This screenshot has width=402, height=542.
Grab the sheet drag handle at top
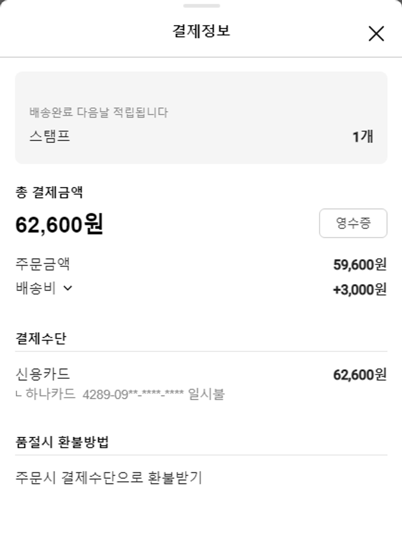point(201,6)
